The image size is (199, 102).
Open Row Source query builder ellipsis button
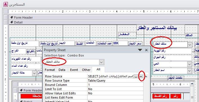coord(141,76)
